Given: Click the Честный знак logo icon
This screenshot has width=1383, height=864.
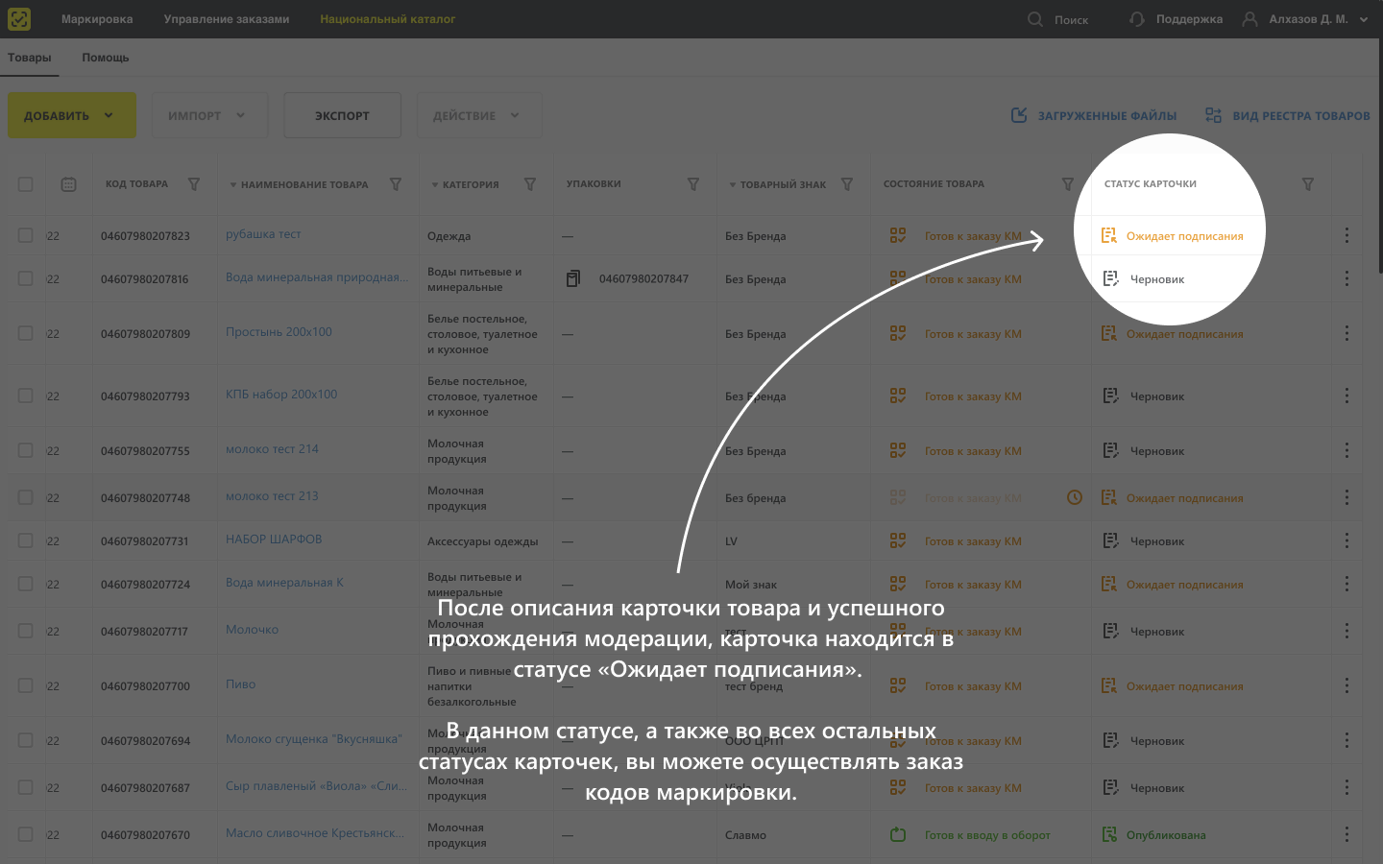Looking at the screenshot, I should click(x=19, y=19).
